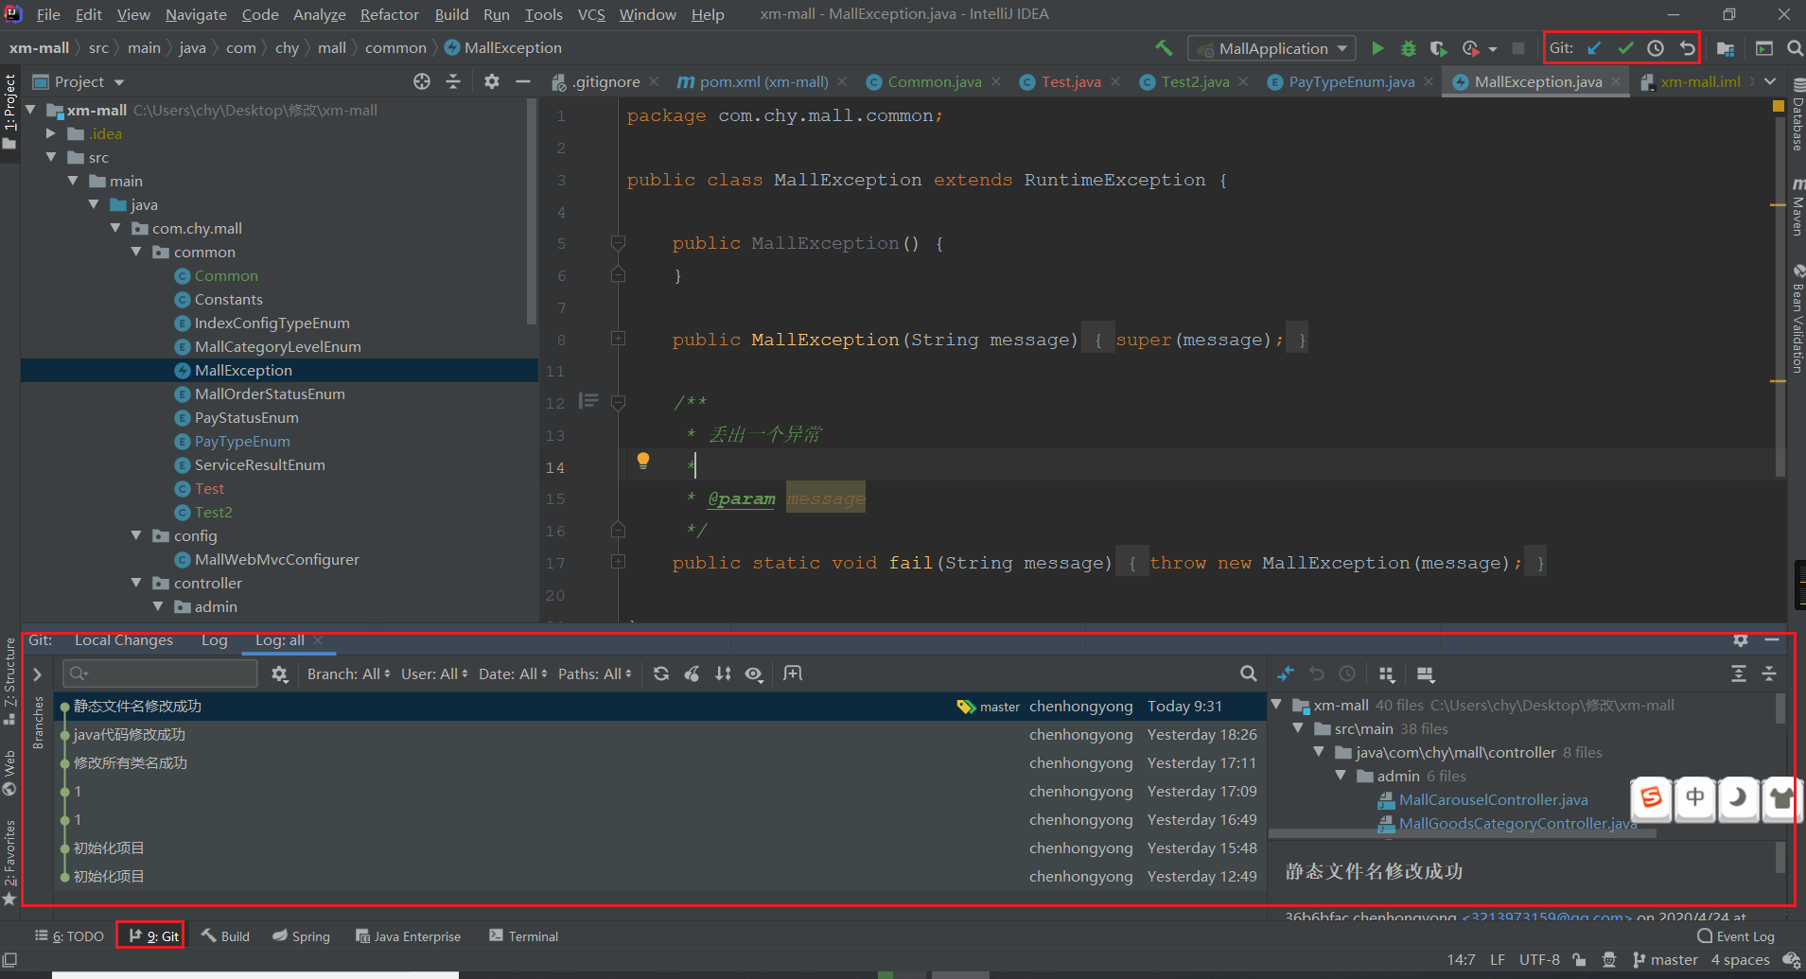The image size is (1806, 979).
Task: Expand the Branches pane arrow in Git log
Action: pos(37,674)
